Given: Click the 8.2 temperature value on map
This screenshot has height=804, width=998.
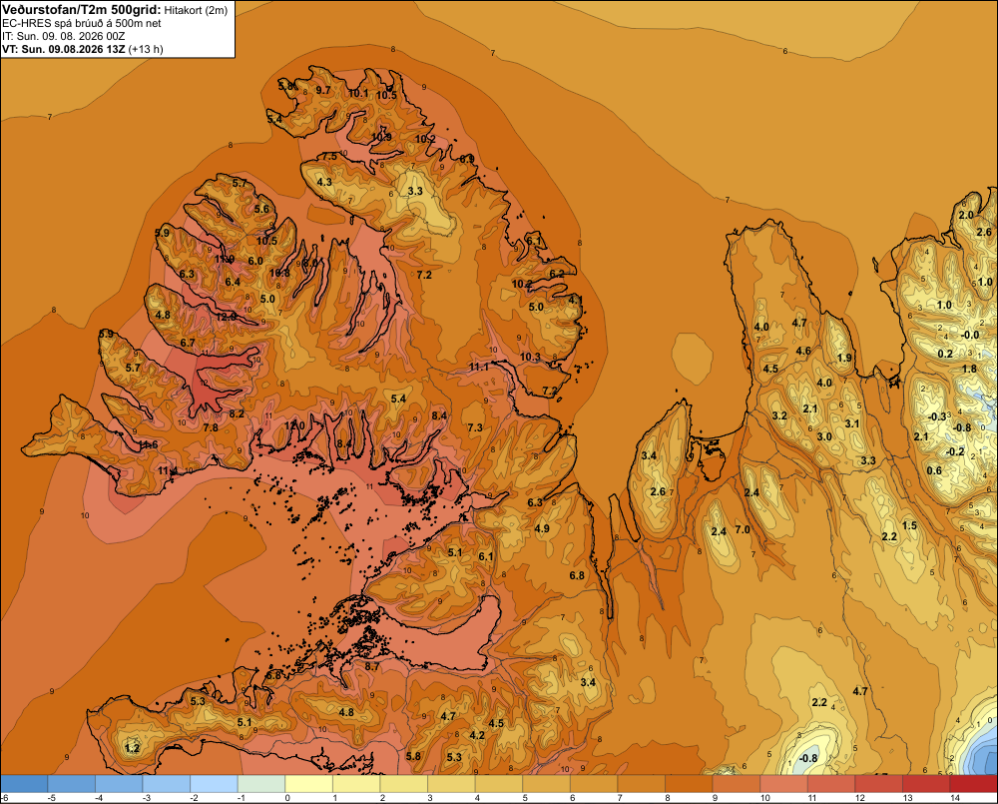Looking at the screenshot, I should click(x=237, y=413).
